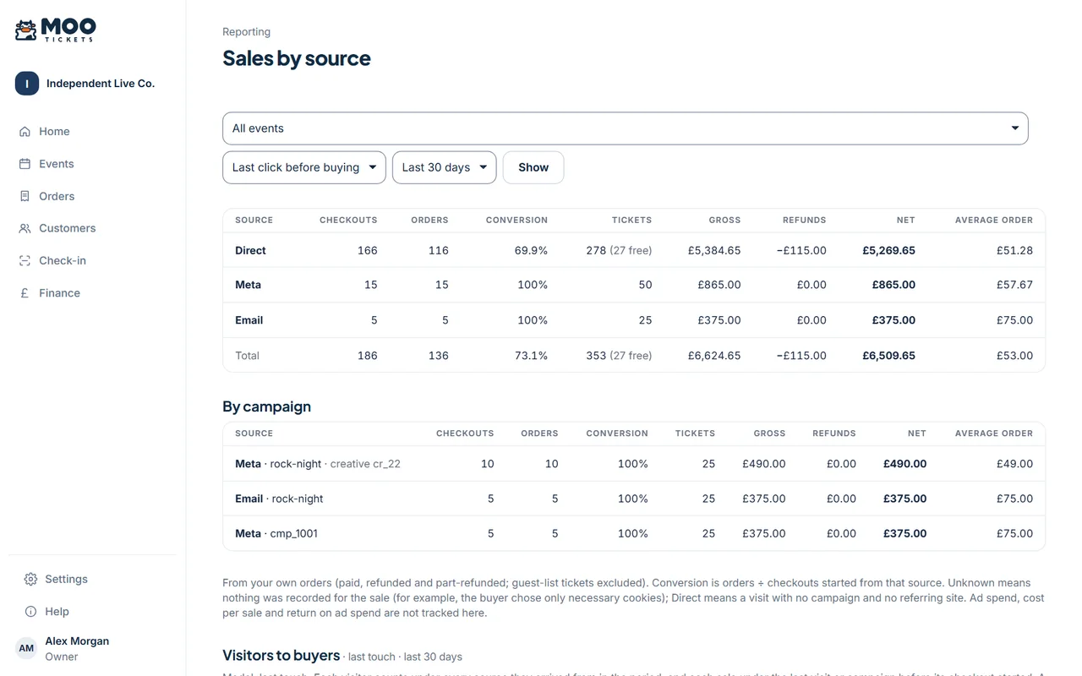Click the Independent Live Co. organisation name
Image resolution: width=1082 pixels, height=676 pixels.
pyautogui.click(x=101, y=84)
